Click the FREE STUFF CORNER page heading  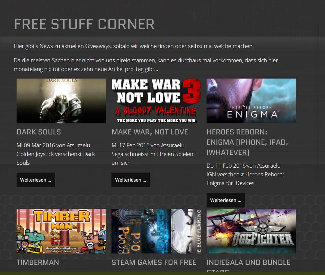click(x=84, y=24)
